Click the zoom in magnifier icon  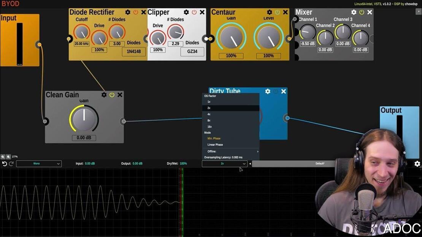pyautogui.click(x=3, y=157)
